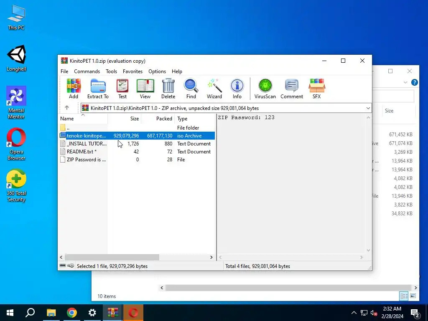
Task: Switch Explorer to large icons view
Action: coord(413,296)
